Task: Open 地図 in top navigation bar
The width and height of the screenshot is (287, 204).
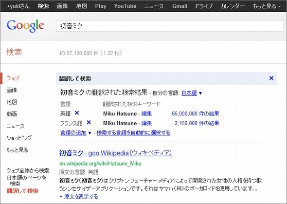Action: (81, 6)
